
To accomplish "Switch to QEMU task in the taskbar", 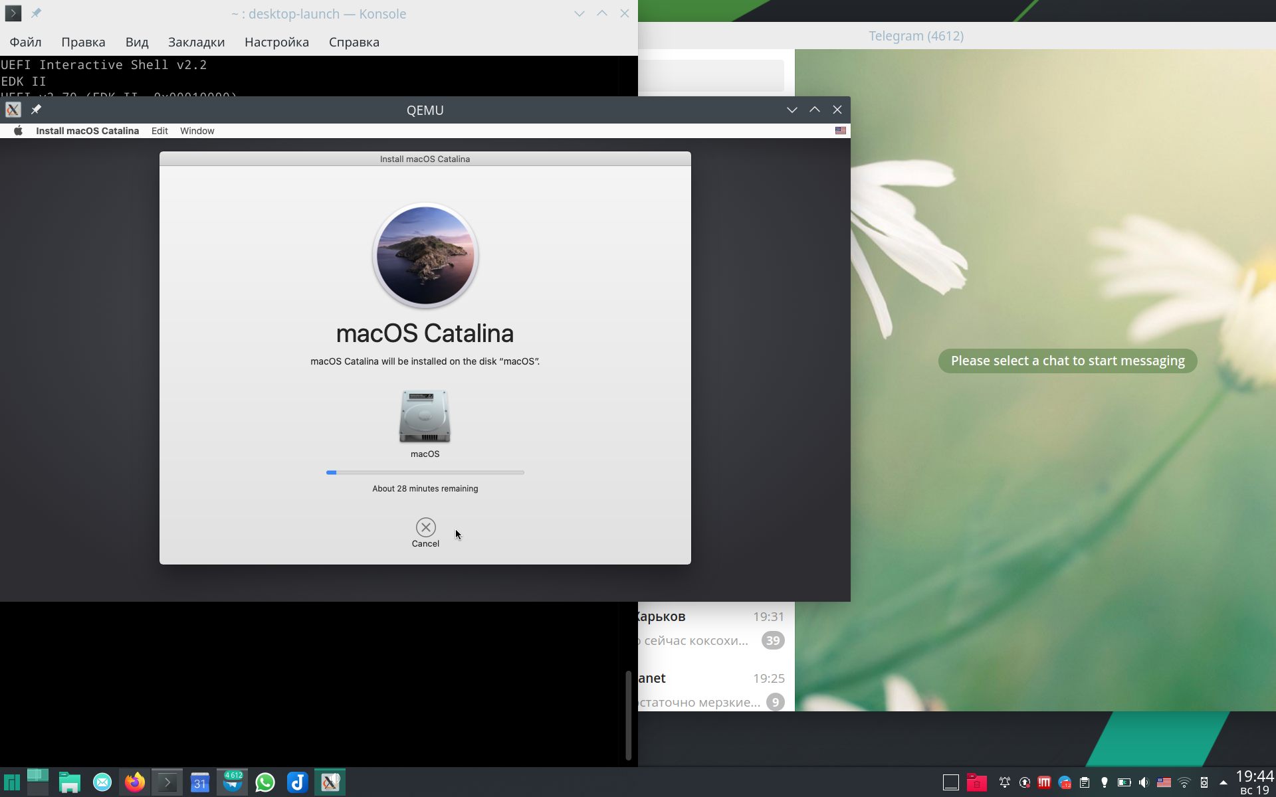I will point(330,782).
